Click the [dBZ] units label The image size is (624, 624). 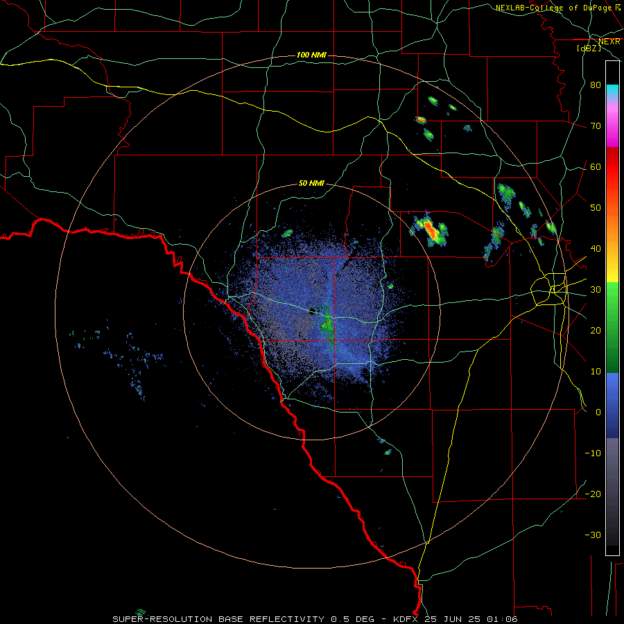(x=589, y=48)
